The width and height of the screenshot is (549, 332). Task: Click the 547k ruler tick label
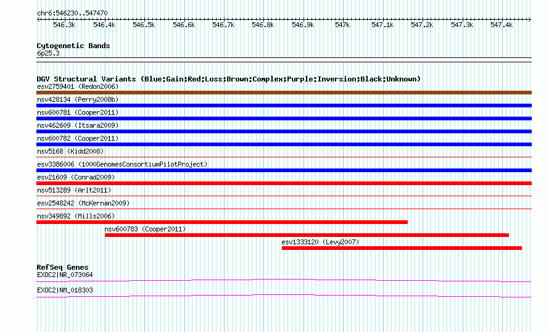click(342, 25)
